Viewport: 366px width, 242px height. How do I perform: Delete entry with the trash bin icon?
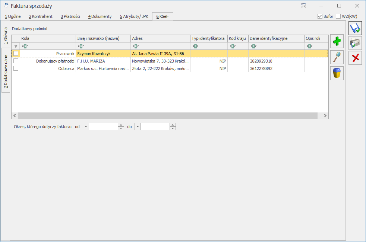337,73
